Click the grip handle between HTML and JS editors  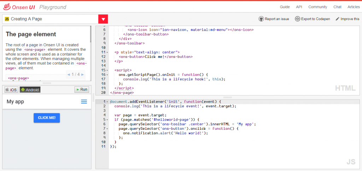(x=227, y=97)
